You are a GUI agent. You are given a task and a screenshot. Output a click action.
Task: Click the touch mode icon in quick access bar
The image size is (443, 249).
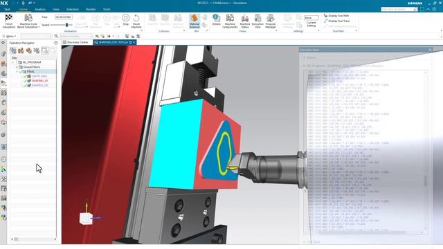click(x=23, y=3)
